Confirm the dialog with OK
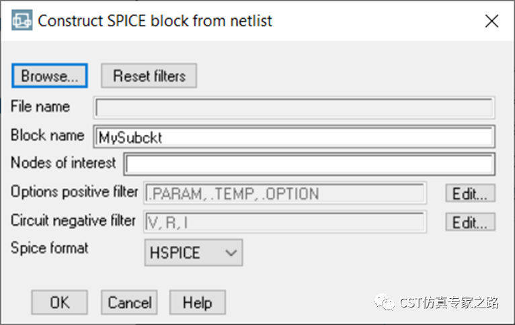The image size is (515, 325). [59, 302]
